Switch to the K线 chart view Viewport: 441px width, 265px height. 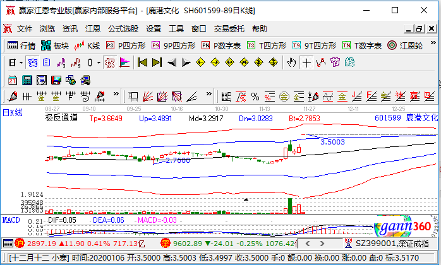[87, 45]
